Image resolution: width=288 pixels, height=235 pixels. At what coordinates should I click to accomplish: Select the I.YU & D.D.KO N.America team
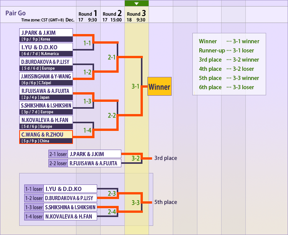46,50
